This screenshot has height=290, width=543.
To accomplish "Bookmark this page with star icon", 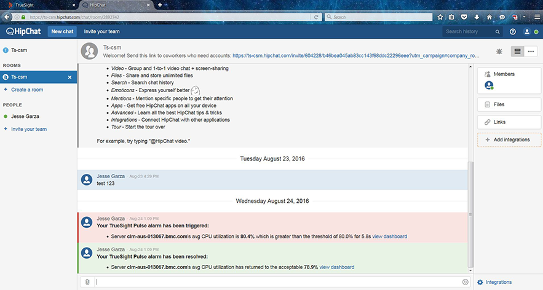I will (x=440, y=17).
